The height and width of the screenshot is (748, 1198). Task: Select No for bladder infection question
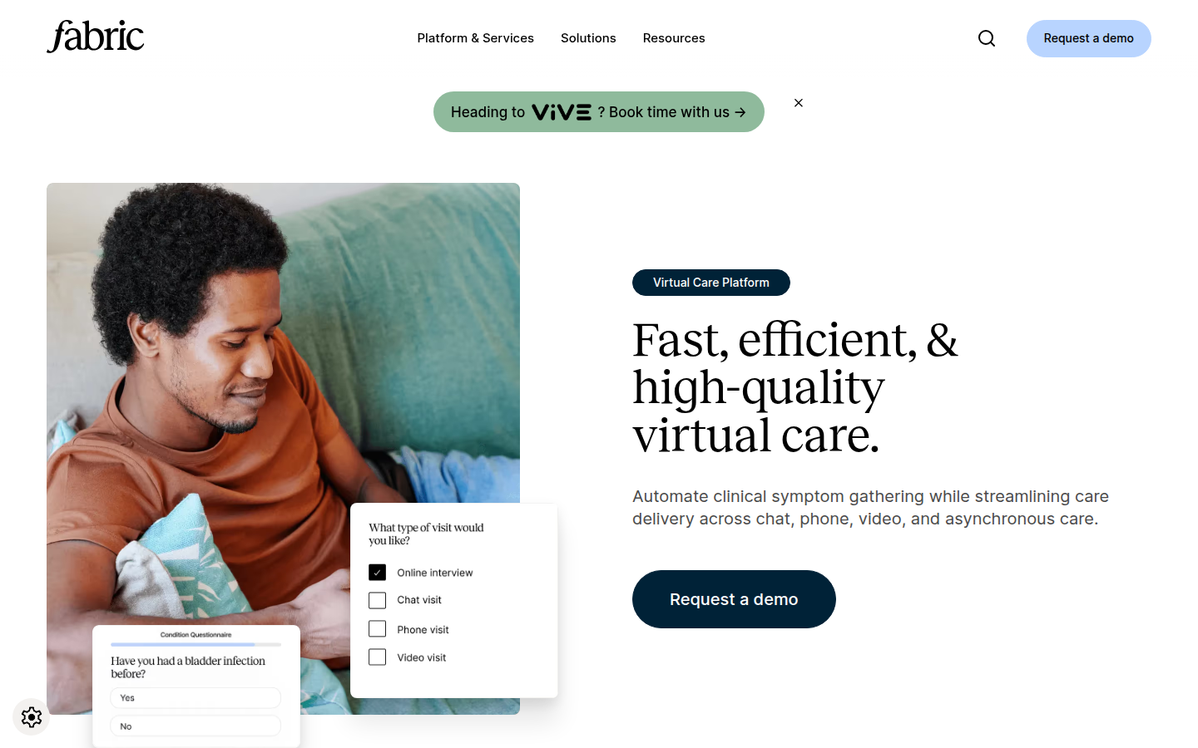coord(196,726)
